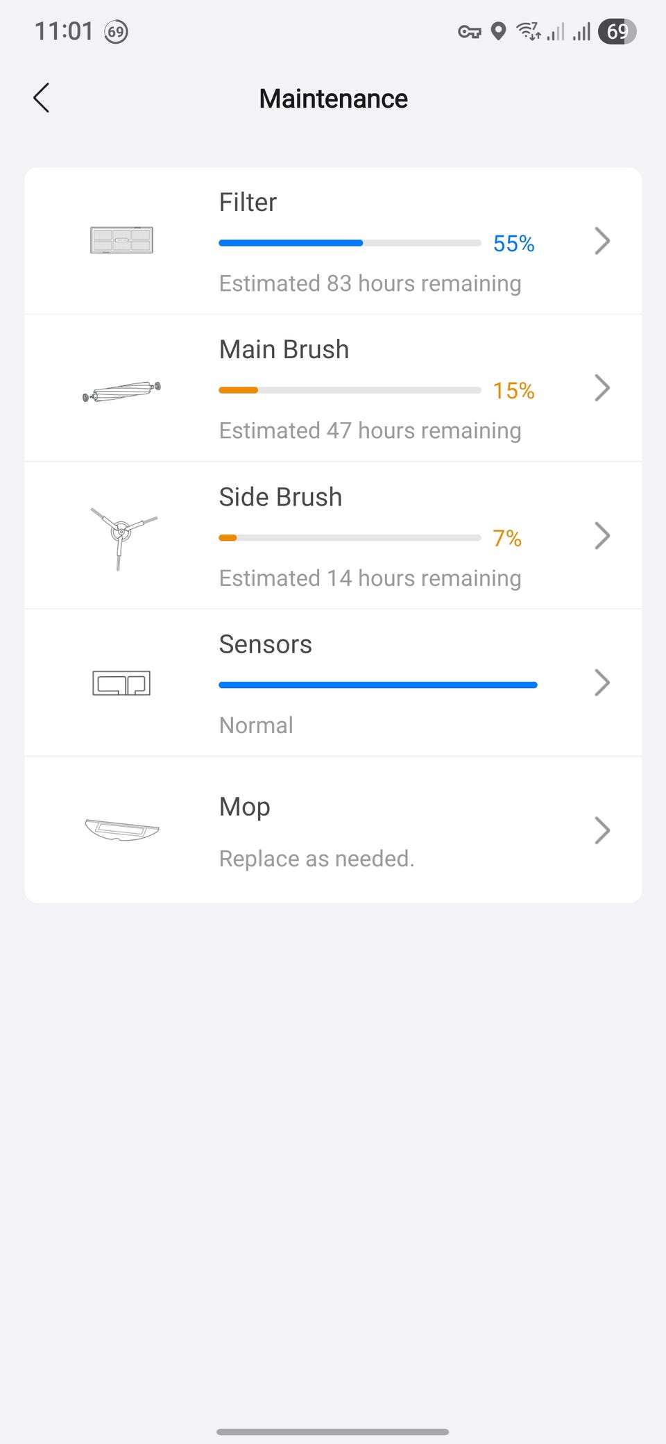Expand Side Brush details chevron

point(602,536)
